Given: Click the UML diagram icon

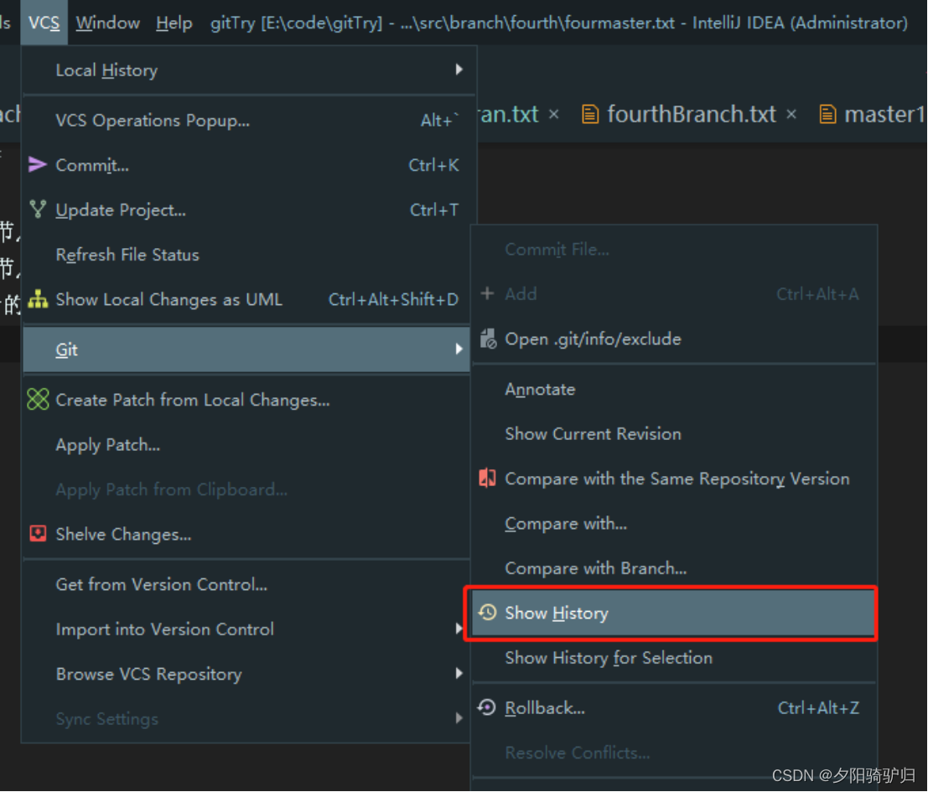Looking at the screenshot, I should coord(38,299).
